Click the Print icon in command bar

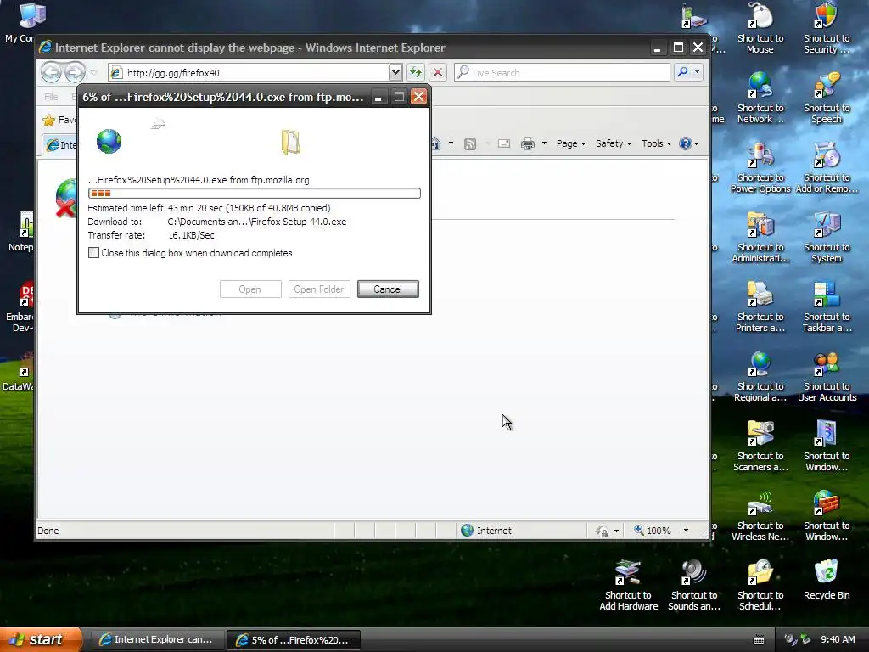click(x=528, y=143)
